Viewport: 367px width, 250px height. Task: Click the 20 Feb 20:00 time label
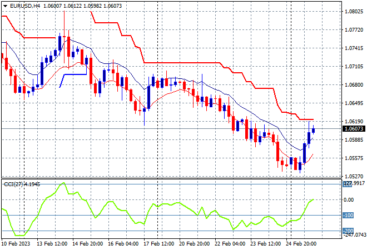pos(194,244)
